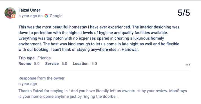Click the review text about the homestay

pos(99,38)
